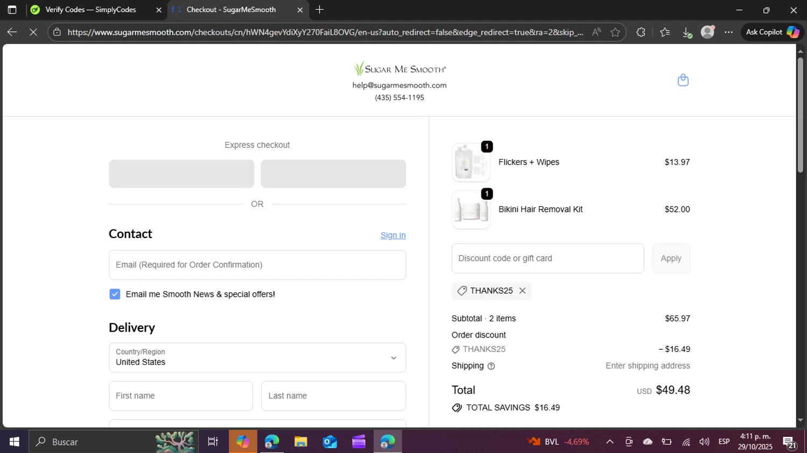
Task: Remove the THANKS25 discount code tag
Action: click(x=522, y=291)
